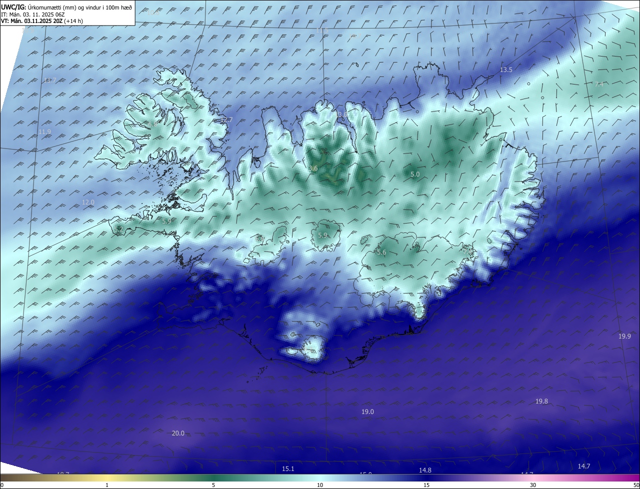Click the map value '5.0'
Screen dimensions: 640x489
(415, 174)
